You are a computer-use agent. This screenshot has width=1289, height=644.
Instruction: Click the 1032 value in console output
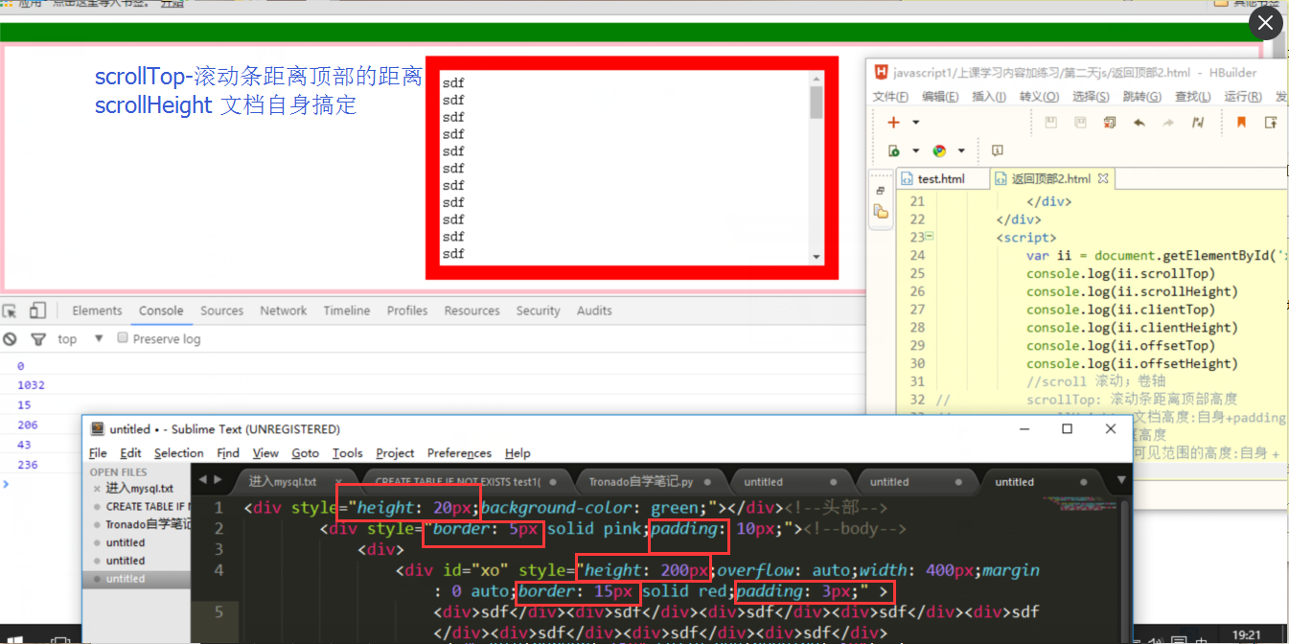coord(31,385)
